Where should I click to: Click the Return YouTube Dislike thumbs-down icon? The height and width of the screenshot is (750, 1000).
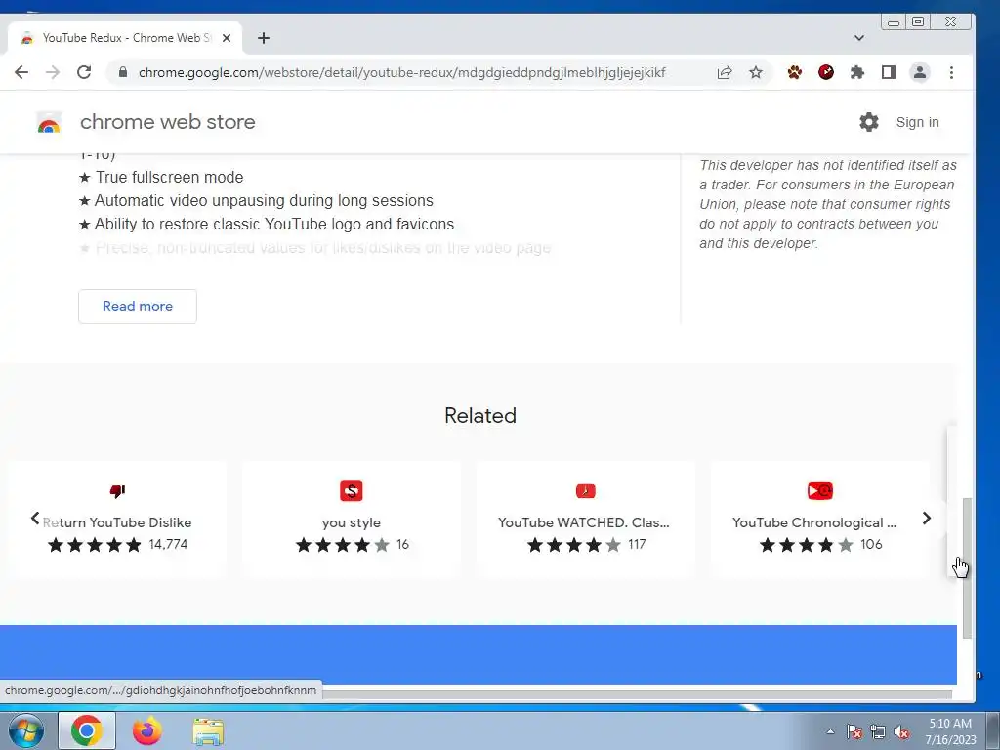coord(117,491)
